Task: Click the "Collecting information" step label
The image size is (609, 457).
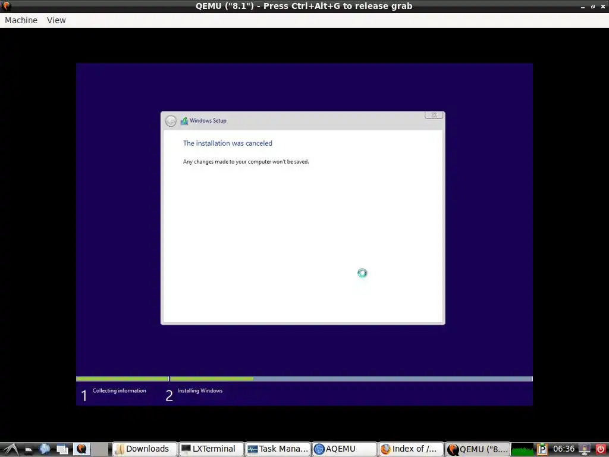Action: coord(119,390)
